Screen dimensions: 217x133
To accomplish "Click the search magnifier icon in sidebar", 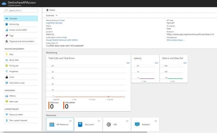I will pos(6,10).
